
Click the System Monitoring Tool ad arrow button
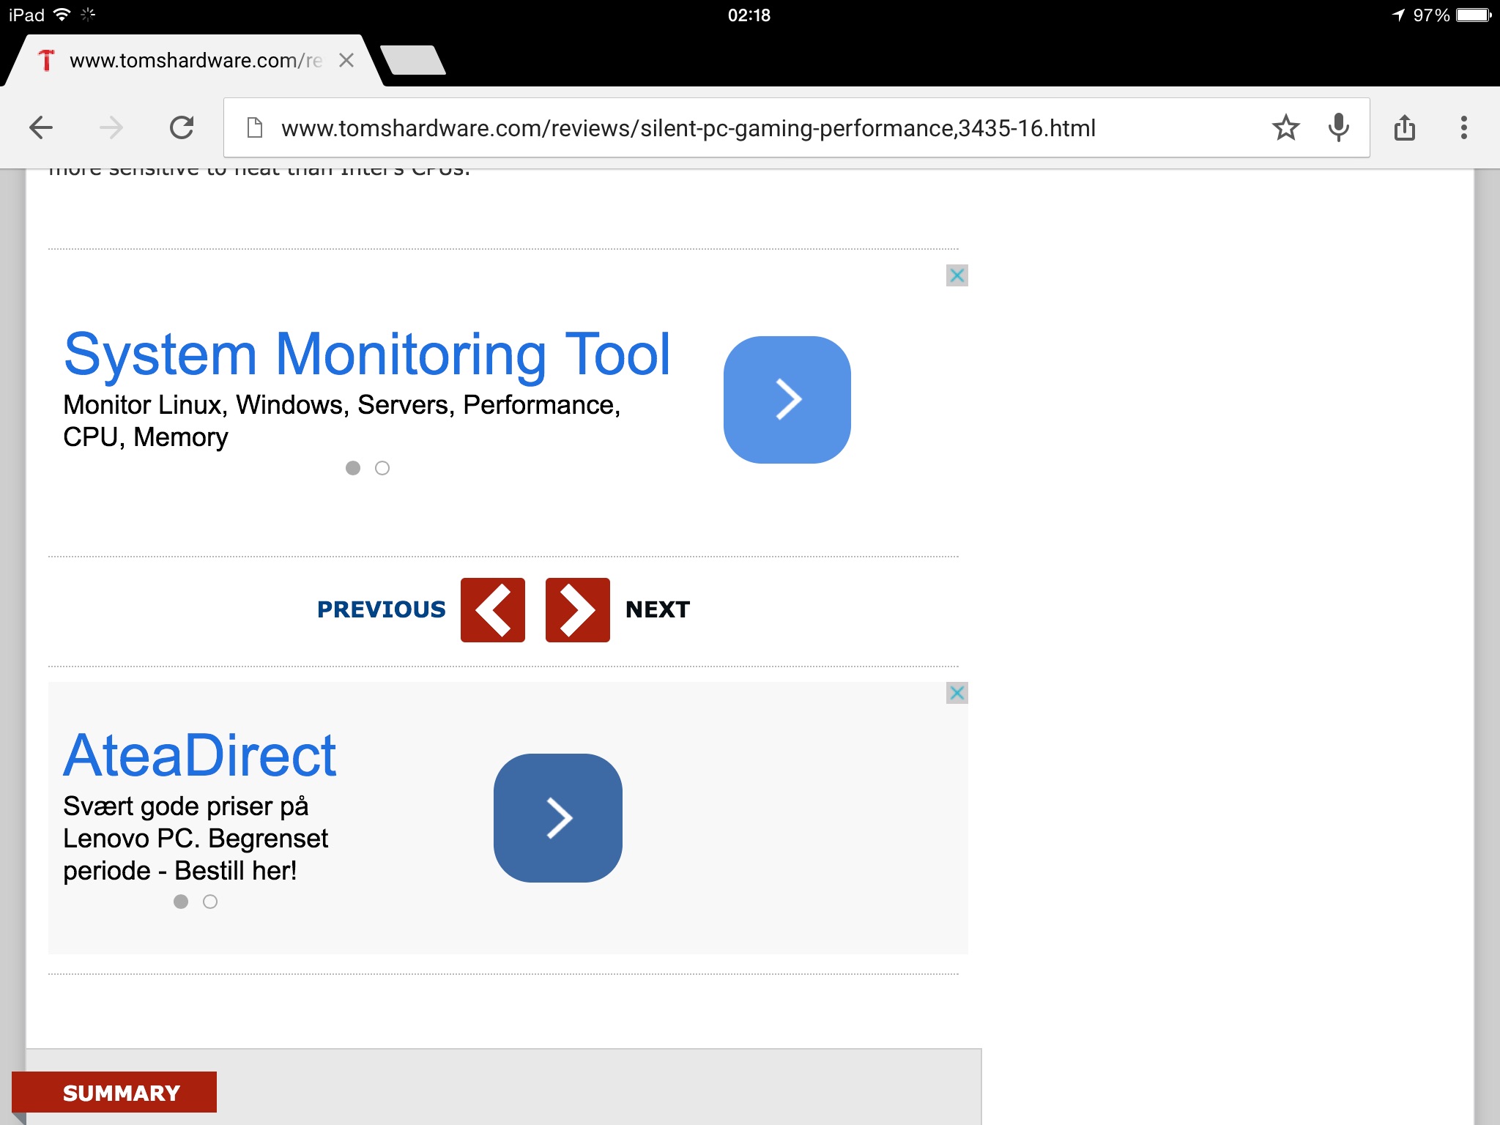(787, 399)
